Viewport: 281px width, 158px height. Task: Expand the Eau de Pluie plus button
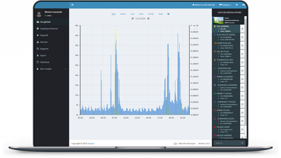pyautogui.click(x=242, y=54)
